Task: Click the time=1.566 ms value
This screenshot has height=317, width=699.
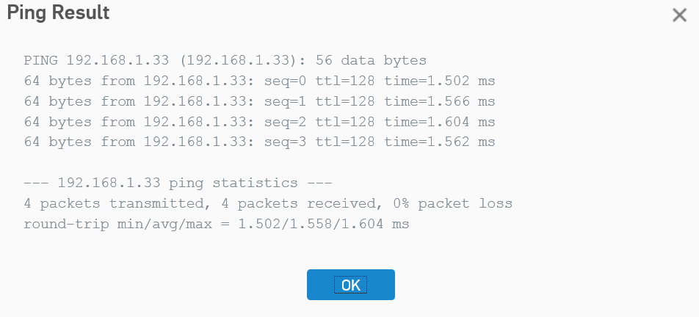Action: [x=440, y=101]
